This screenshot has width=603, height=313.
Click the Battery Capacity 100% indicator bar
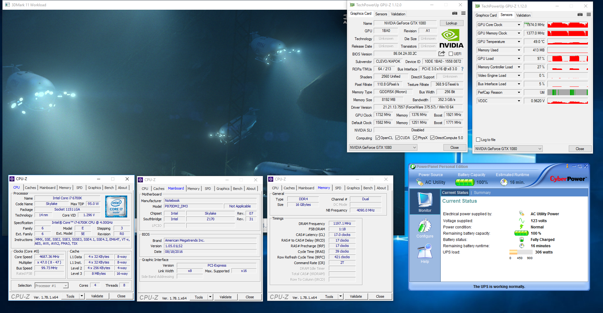point(465,182)
